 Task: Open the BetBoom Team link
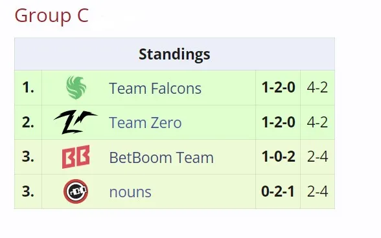(161, 157)
